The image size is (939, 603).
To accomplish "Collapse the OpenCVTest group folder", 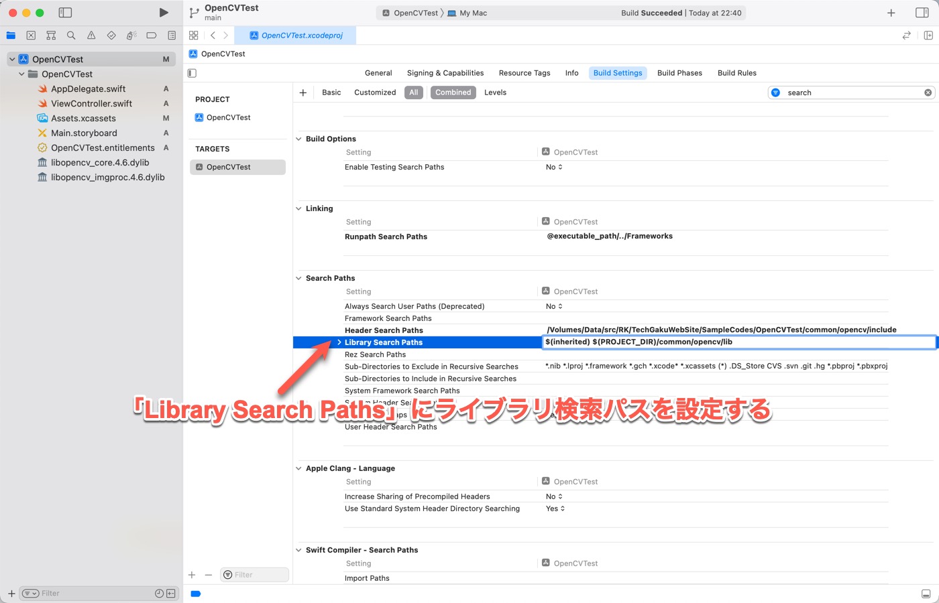I will tap(21, 74).
